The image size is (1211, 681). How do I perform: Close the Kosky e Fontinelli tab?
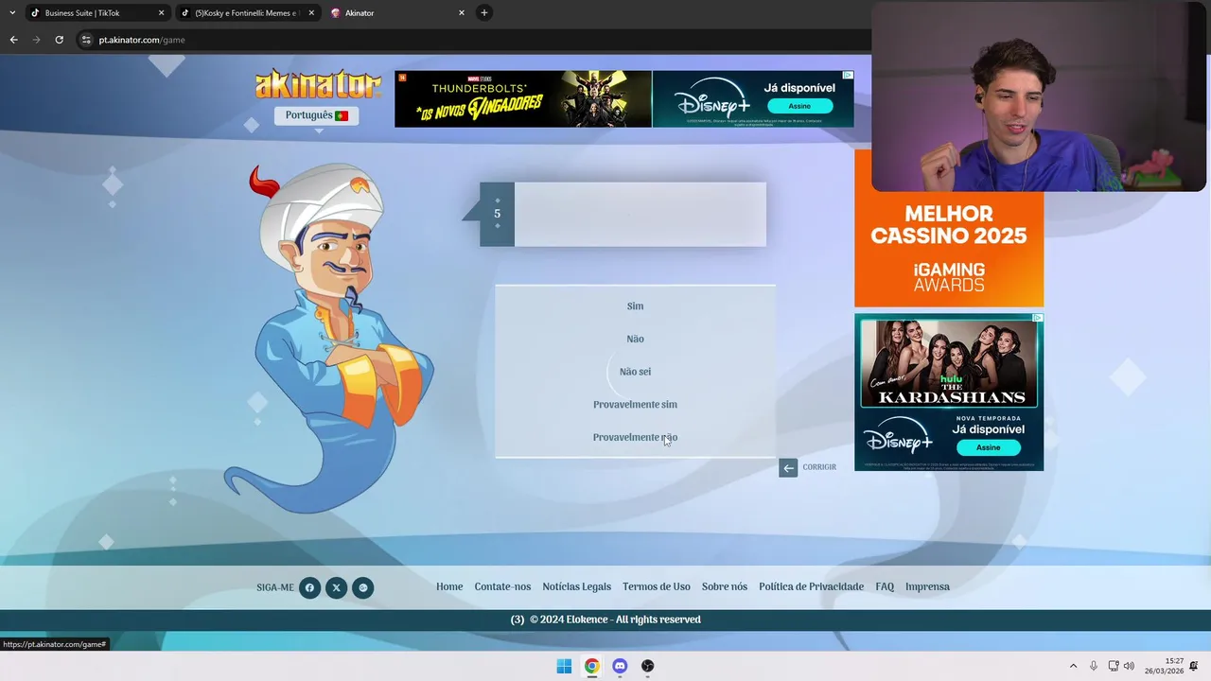(x=311, y=13)
